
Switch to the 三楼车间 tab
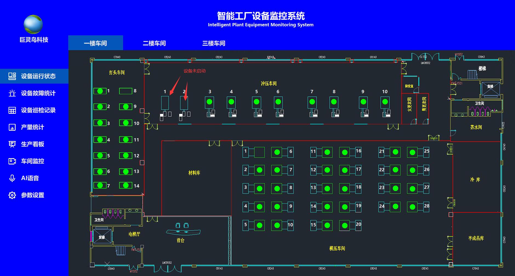(x=214, y=43)
